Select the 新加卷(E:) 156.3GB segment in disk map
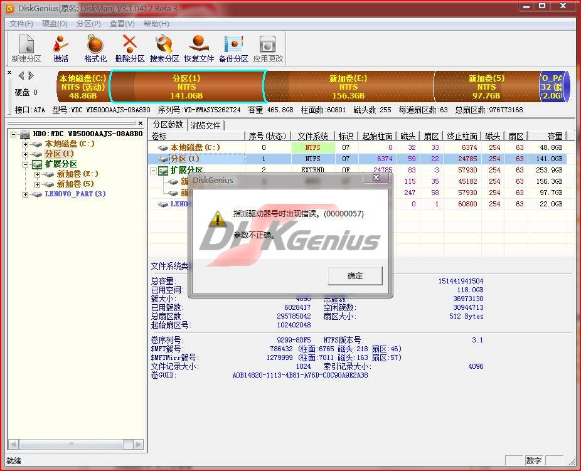Viewport: 581px width, 471px height. 348,87
